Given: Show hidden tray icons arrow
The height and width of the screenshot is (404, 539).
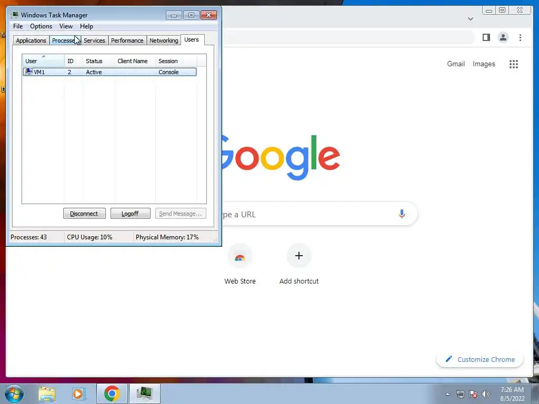Looking at the screenshot, I should point(447,394).
